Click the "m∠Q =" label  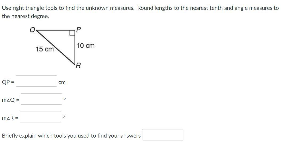[x=10, y=100]
